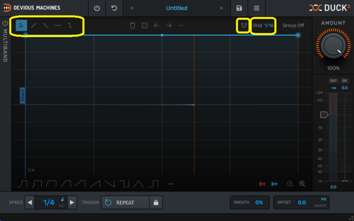Click the randomize dice icon
354x221 pixels.
tap(144, 26)
